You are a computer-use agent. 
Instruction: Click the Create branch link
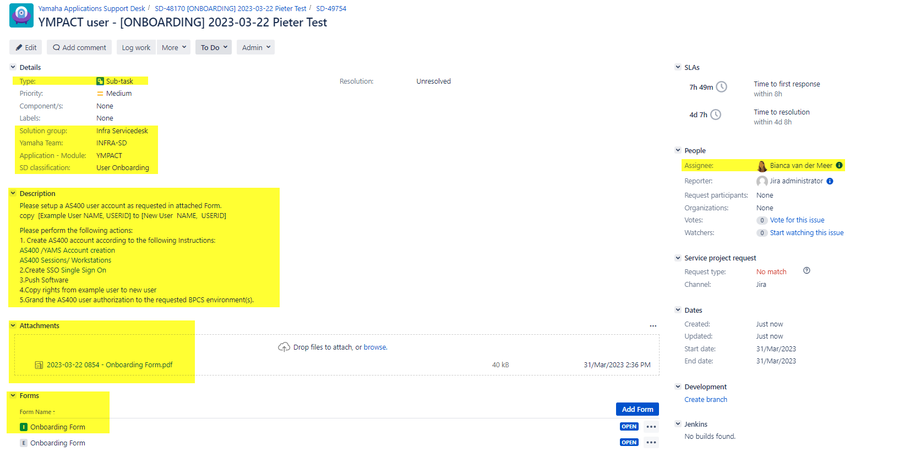(706, 400)
